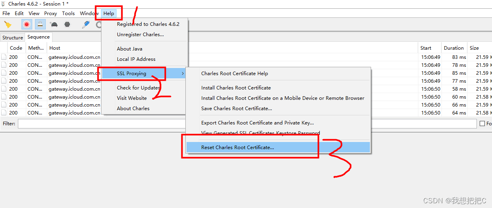Select the request row with duration 83 ms
Screen dimensions: 492x208
click(x=246, y=57)
